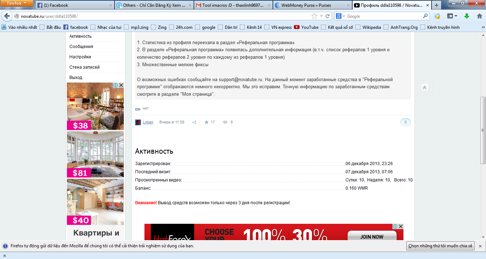
Task: Open the "Loban" username link
Action: (x=148, y=122)
